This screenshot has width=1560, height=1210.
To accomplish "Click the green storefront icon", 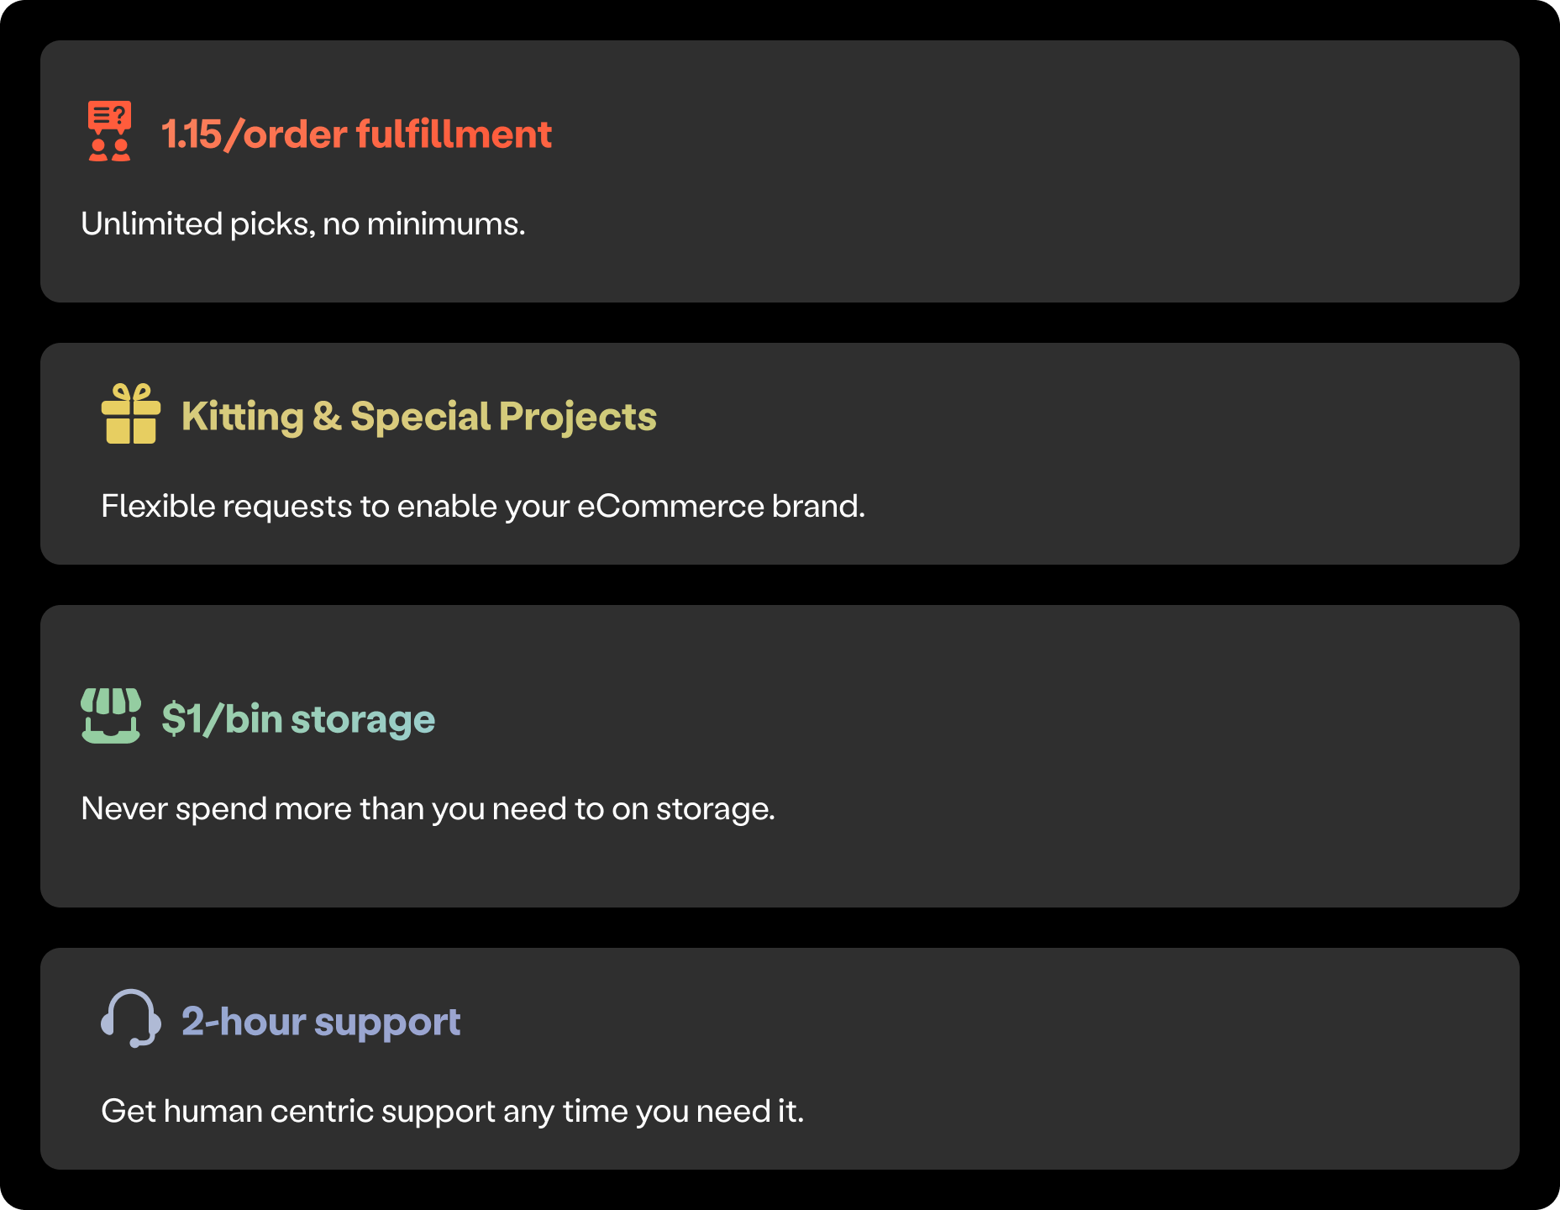I will (111, 716).
